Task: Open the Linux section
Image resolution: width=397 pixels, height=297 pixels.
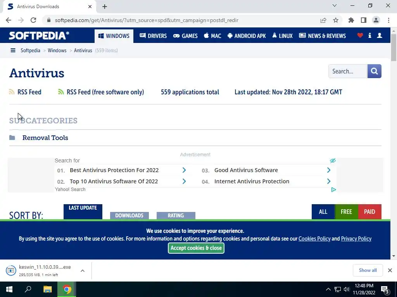Action: [x=282, y=36]
